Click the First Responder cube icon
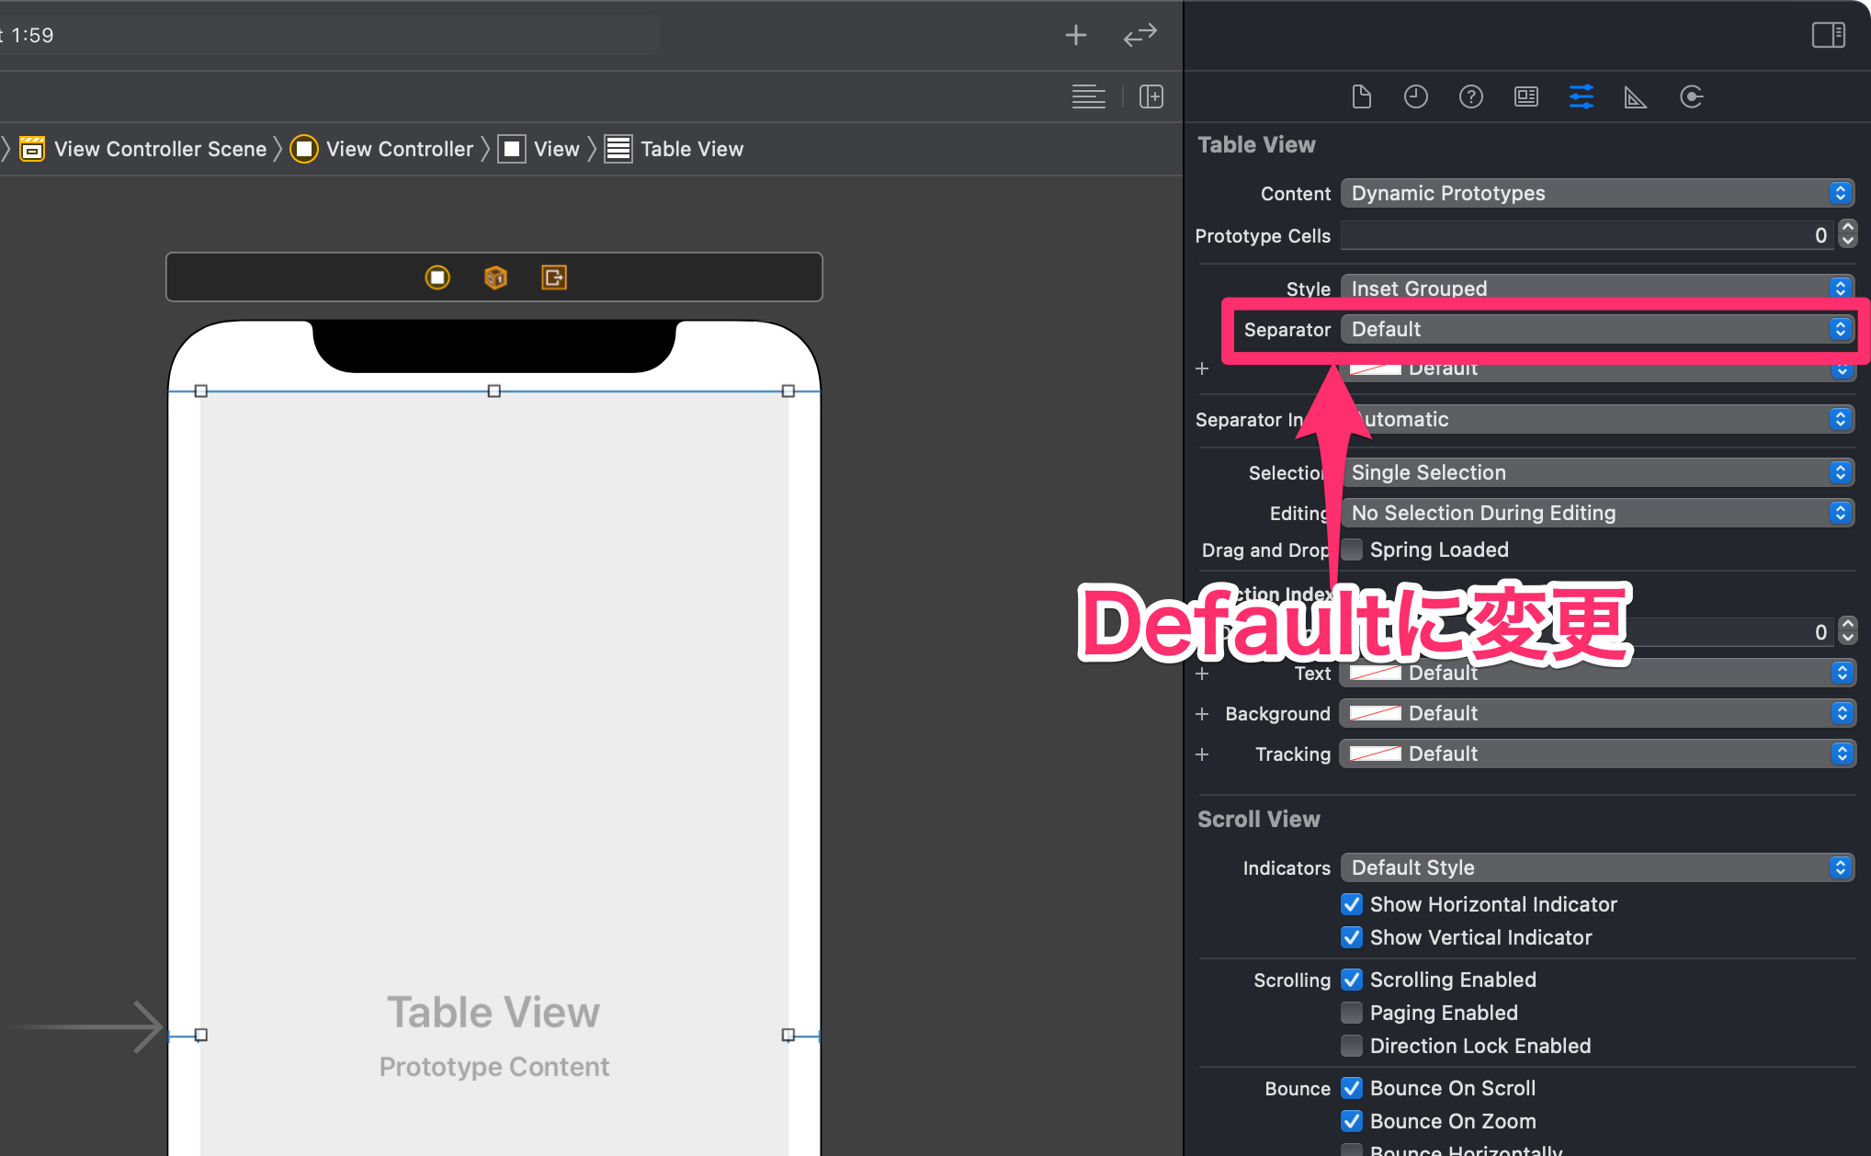The height and width of the screenshot is (1156, 1871). (x=495, y=277)
